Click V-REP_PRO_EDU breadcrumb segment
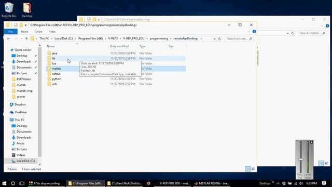Image resolution: width=332 pixels, height=187 pixels. 134,38
